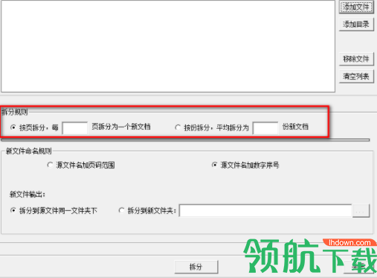Click the 份新文档 label text
The width and height of the screenshot is (377, 278).
pos(295,127)
